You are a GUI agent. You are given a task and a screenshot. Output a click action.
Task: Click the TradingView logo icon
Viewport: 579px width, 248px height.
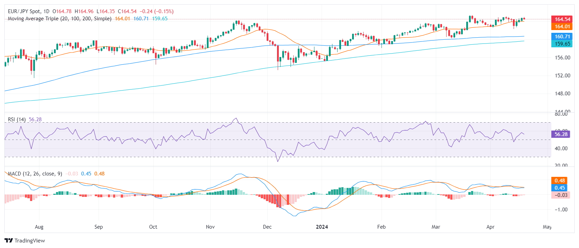9,240
